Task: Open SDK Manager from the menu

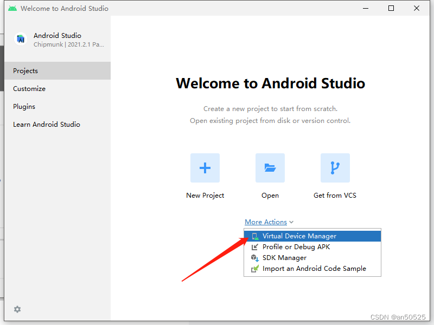Action: point(312,258)
